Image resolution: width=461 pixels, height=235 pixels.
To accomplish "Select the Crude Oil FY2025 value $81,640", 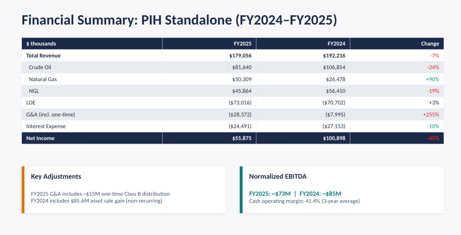I will (x=242, y=67).
